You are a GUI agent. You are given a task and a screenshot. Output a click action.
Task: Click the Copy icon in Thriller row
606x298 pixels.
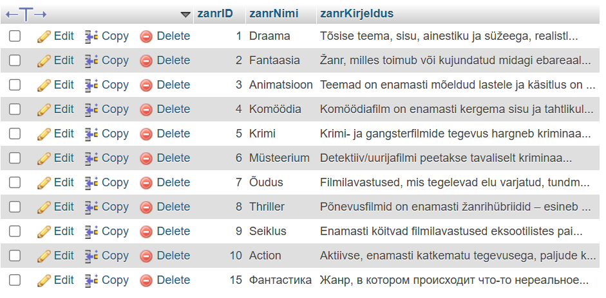91,207
